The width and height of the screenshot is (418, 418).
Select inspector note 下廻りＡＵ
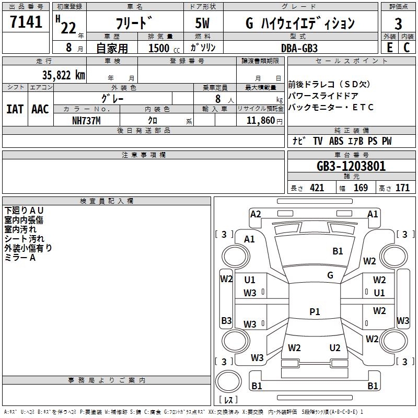click(24, 211)
